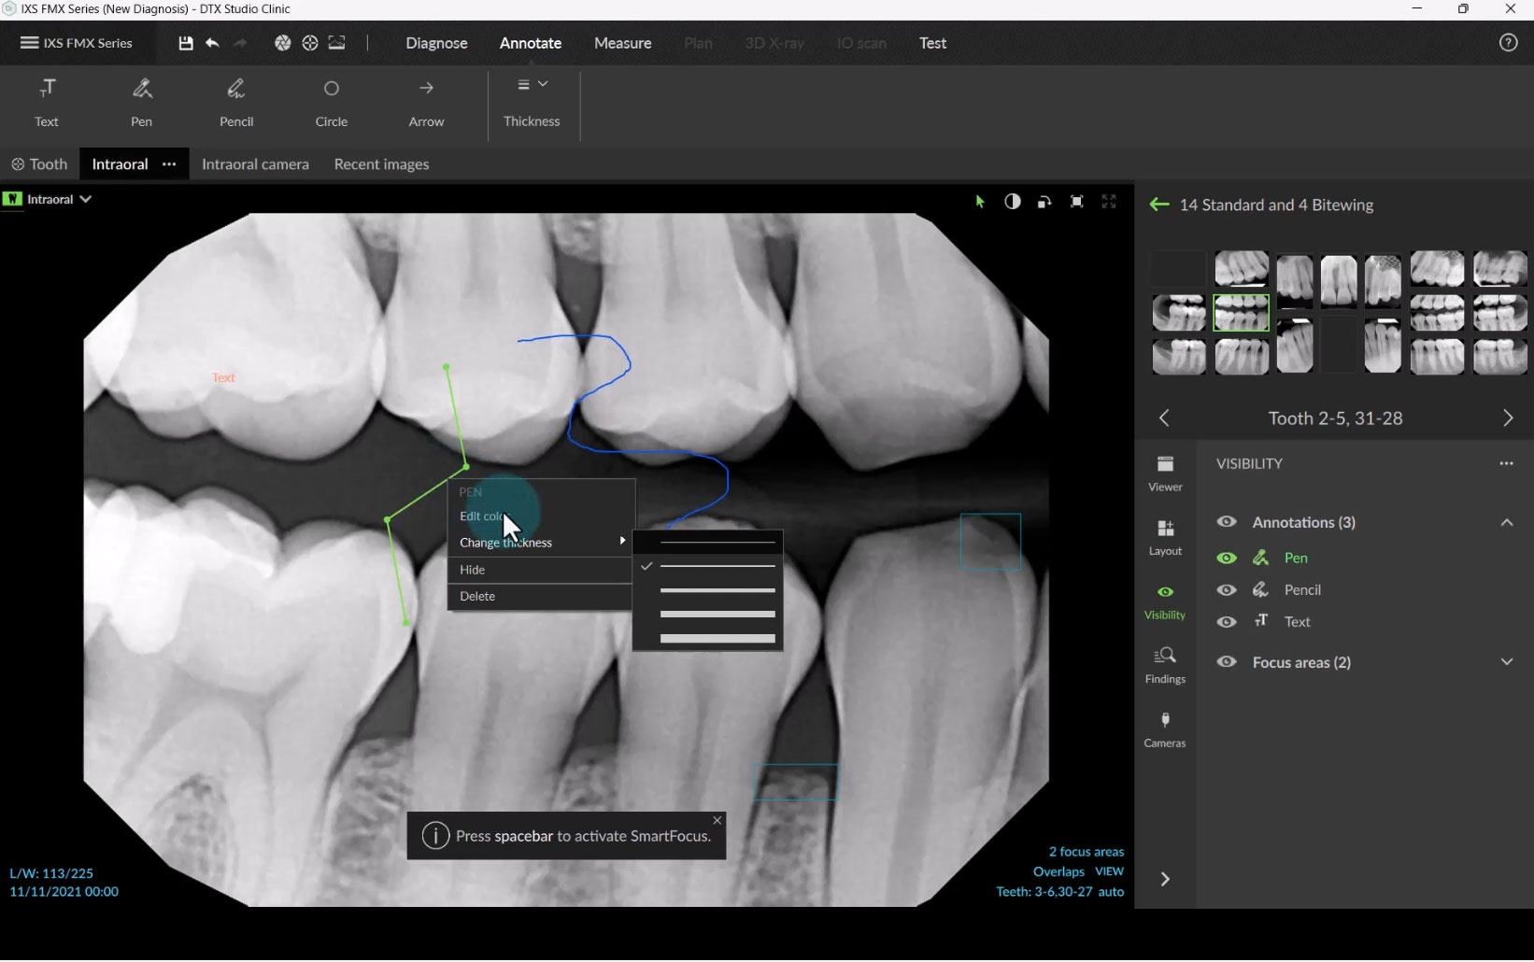Select the Pencil row in annotations list
1534x962 pixels.
1302,590
